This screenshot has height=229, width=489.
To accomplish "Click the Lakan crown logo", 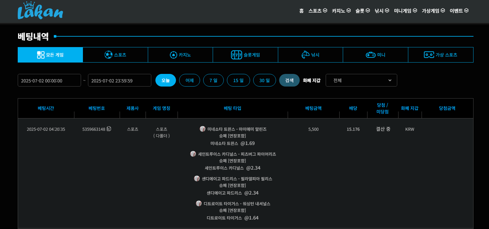I will click(x=40, y=11).
